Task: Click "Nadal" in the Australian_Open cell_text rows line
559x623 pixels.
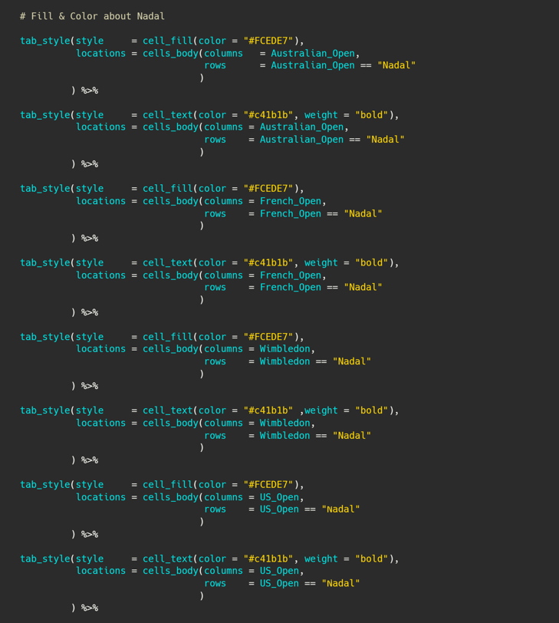Action: coord(385,140)
